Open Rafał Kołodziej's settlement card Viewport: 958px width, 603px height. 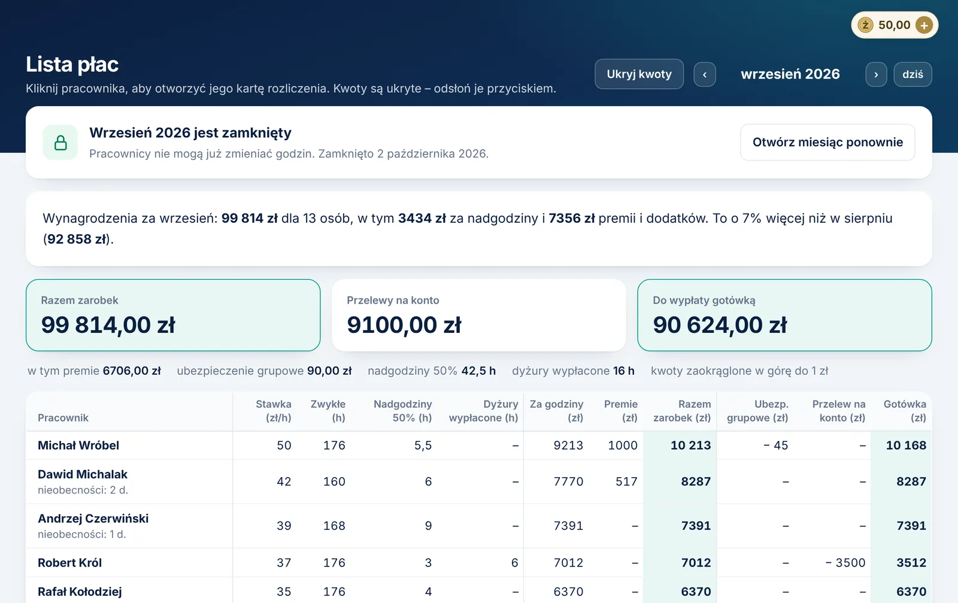point(80,592)
